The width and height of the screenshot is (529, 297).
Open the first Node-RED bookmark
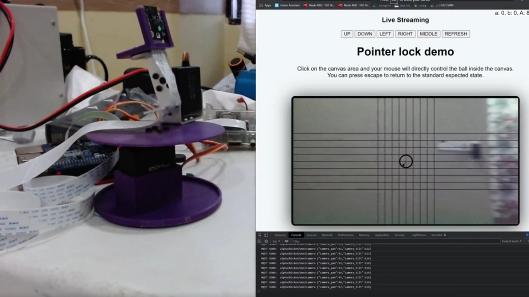(319, 5)
